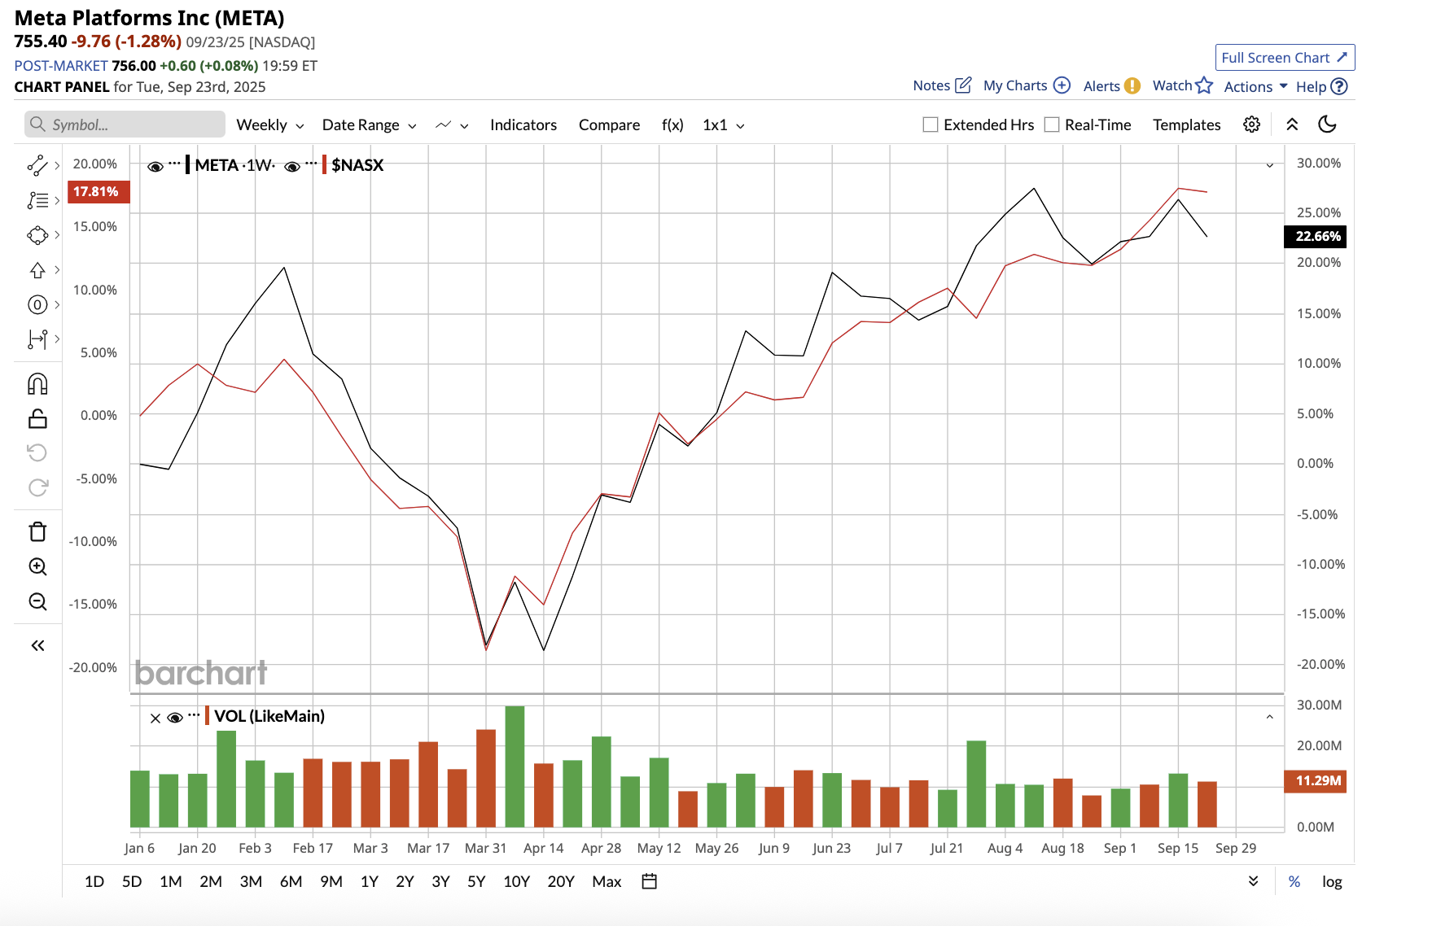Collapse the volume pane chevron
The height and width of the screenshot is (926, 1454).
click(x=1269, y=717)
